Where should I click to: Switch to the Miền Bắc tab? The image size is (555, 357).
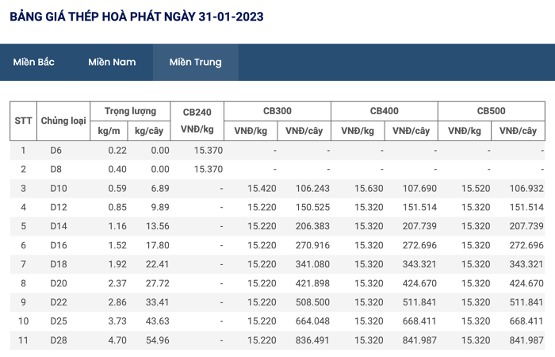point(33,62)
